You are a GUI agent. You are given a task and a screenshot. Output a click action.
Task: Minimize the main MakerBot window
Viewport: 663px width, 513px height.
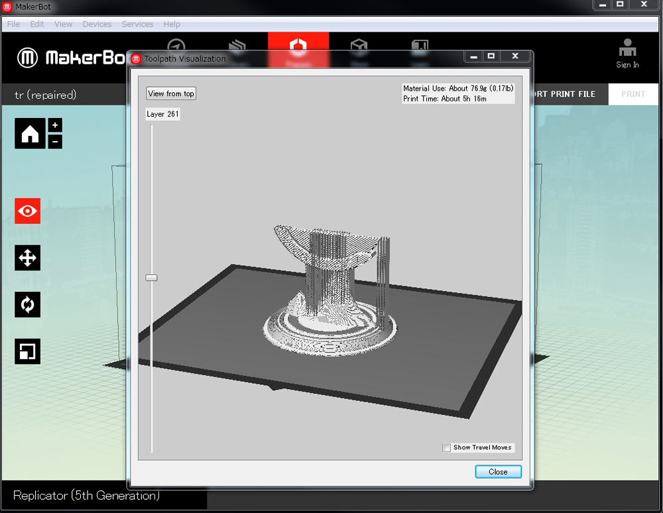click(x=603, y=5)
